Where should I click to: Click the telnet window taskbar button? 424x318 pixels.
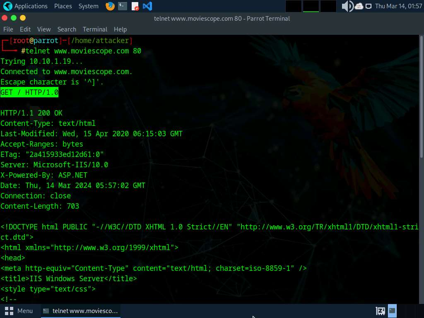pyautogui.click(x=81, y=311)
